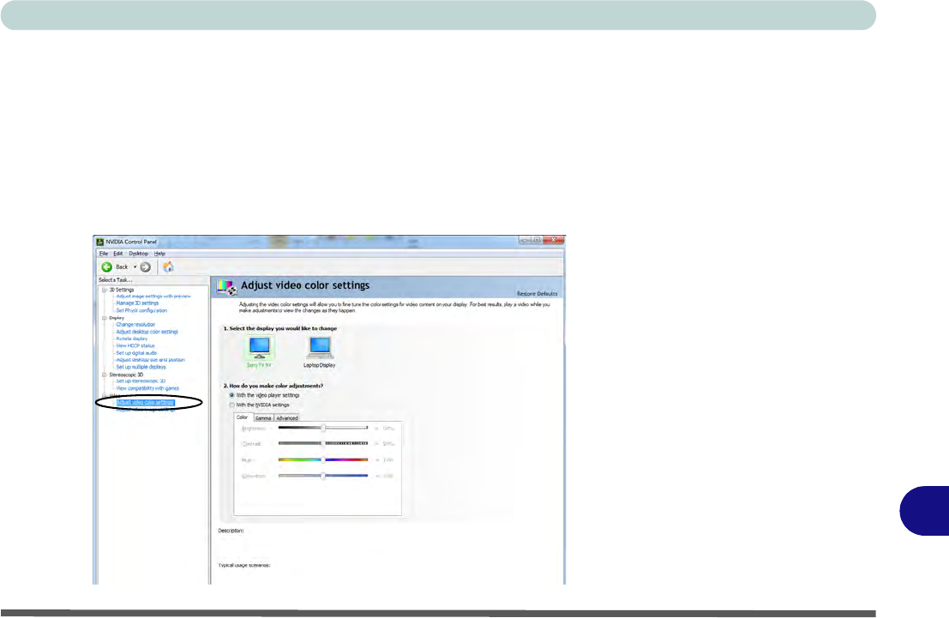949x618 pixels.
Task: Click the NVIDIA Control Panel title bar logo
Action: pos(100,242)
